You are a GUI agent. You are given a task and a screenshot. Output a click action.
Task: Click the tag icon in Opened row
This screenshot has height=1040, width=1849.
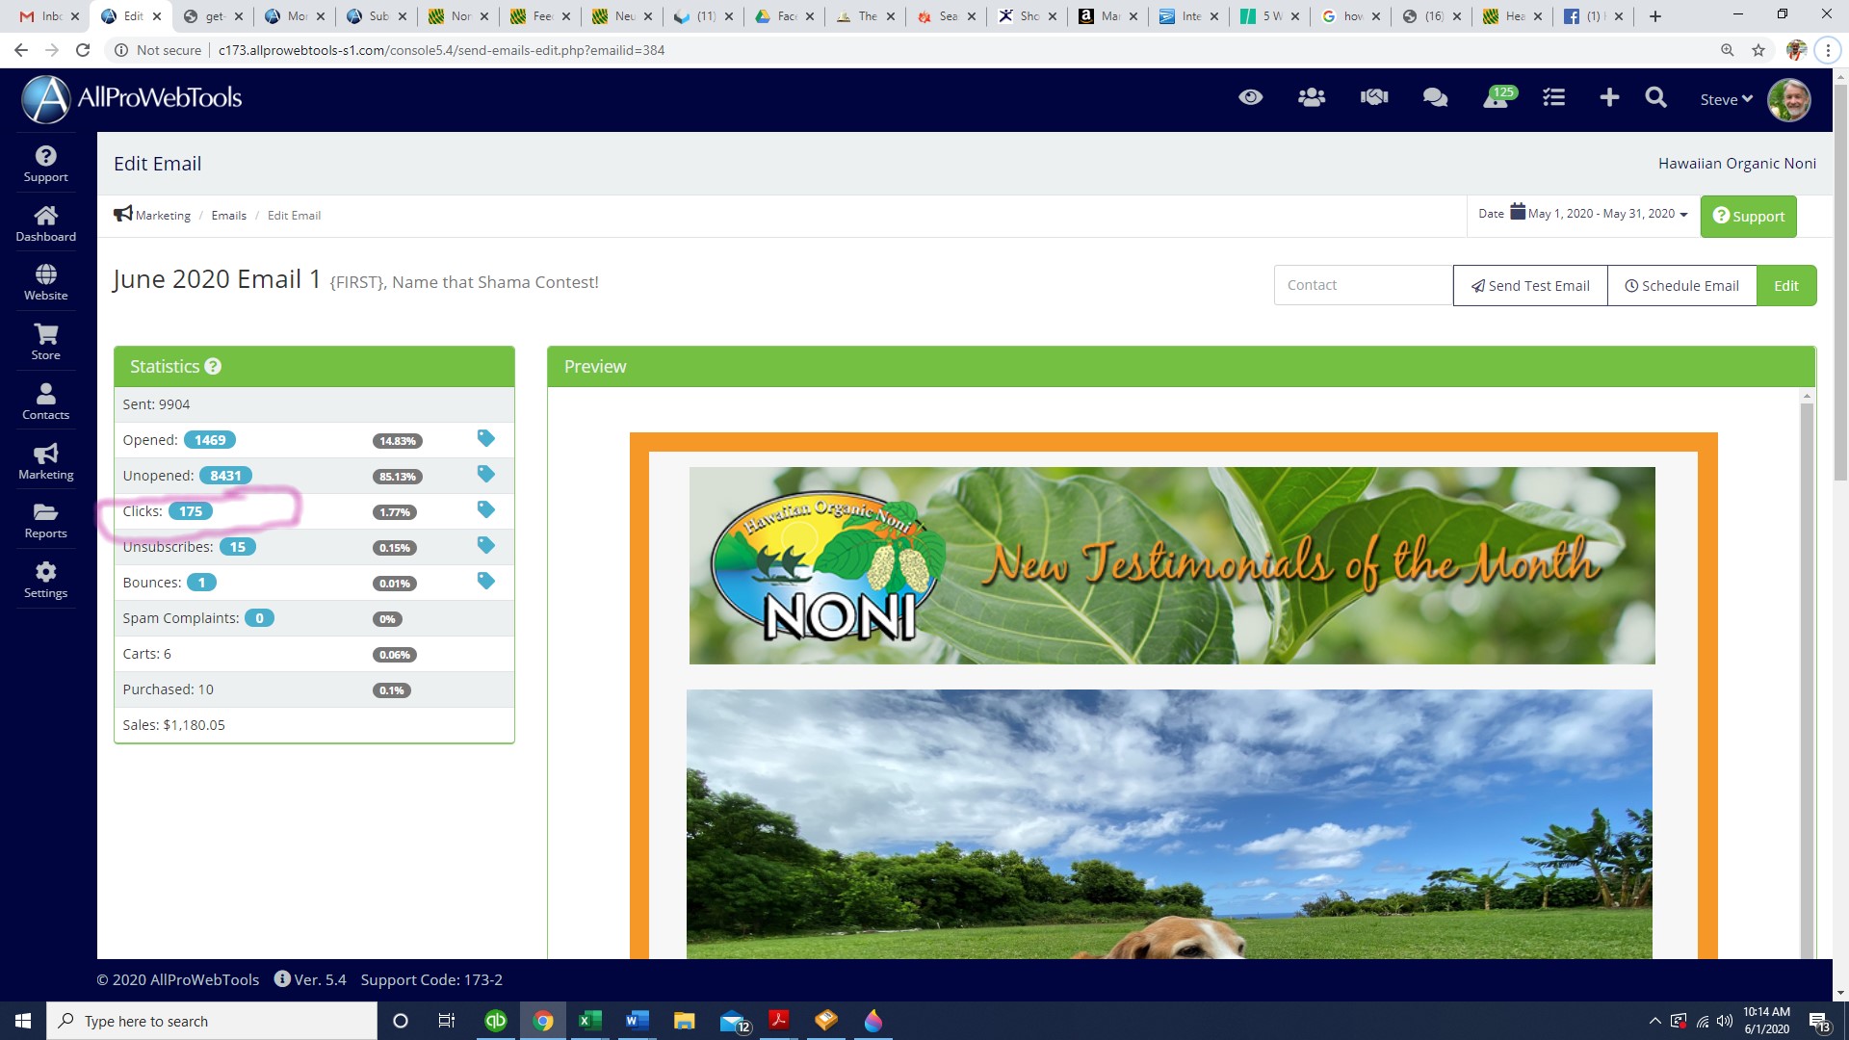485,438
